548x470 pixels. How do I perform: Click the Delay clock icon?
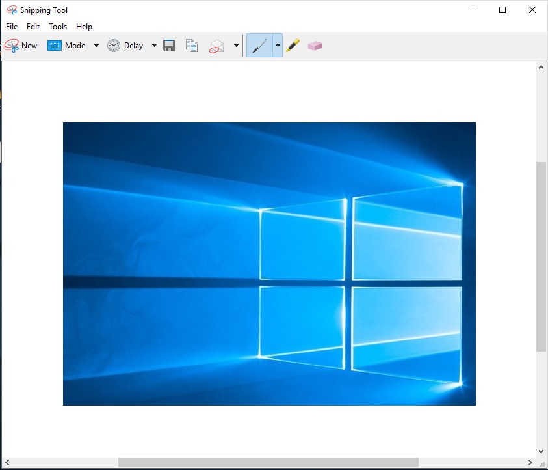pos(114,46)
